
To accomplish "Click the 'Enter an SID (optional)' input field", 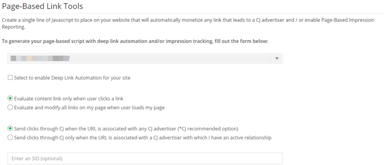I will tap(145, 158).
